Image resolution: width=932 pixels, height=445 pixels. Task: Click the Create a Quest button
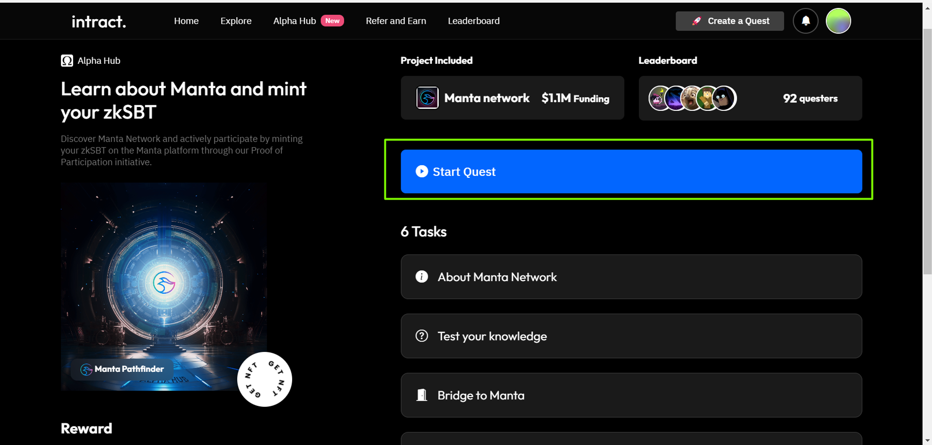(730, 21)
